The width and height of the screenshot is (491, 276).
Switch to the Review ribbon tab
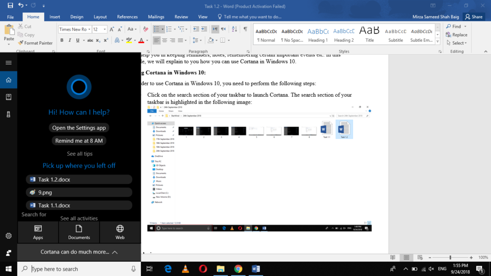[x=181, y=16]
